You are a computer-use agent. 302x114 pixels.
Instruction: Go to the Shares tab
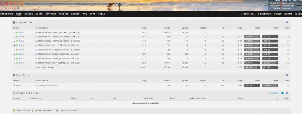(29, 14)
